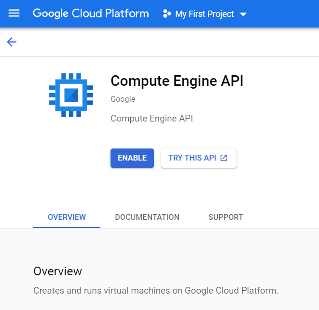The image size is (319, 310).
Task: Click the Google vendor label
Action: (x=123, y=99)
